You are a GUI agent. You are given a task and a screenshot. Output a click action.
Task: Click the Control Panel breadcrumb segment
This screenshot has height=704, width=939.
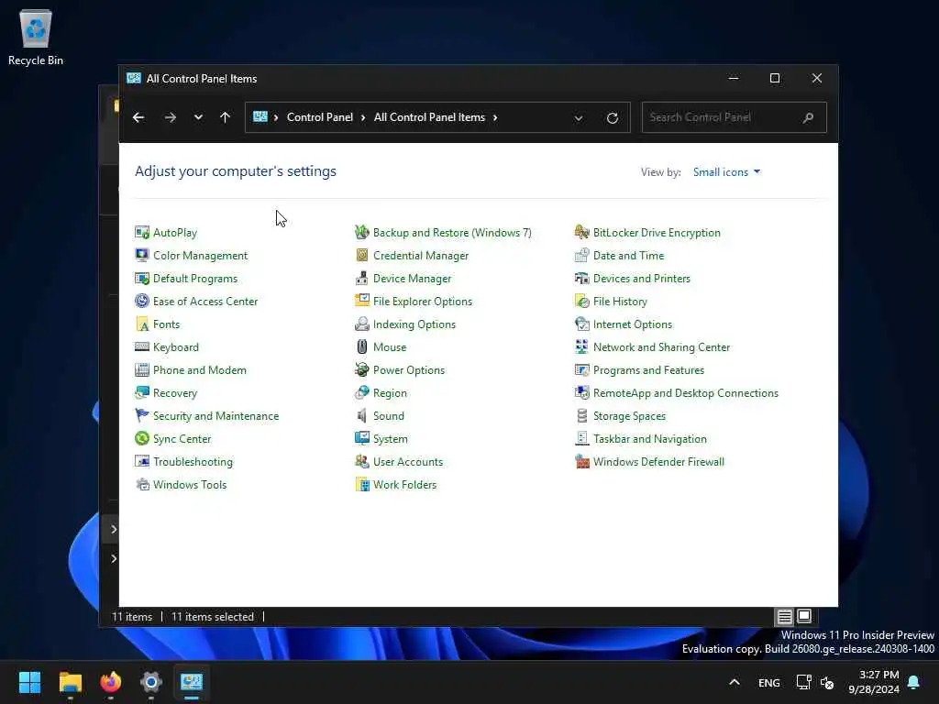point(320,117)
